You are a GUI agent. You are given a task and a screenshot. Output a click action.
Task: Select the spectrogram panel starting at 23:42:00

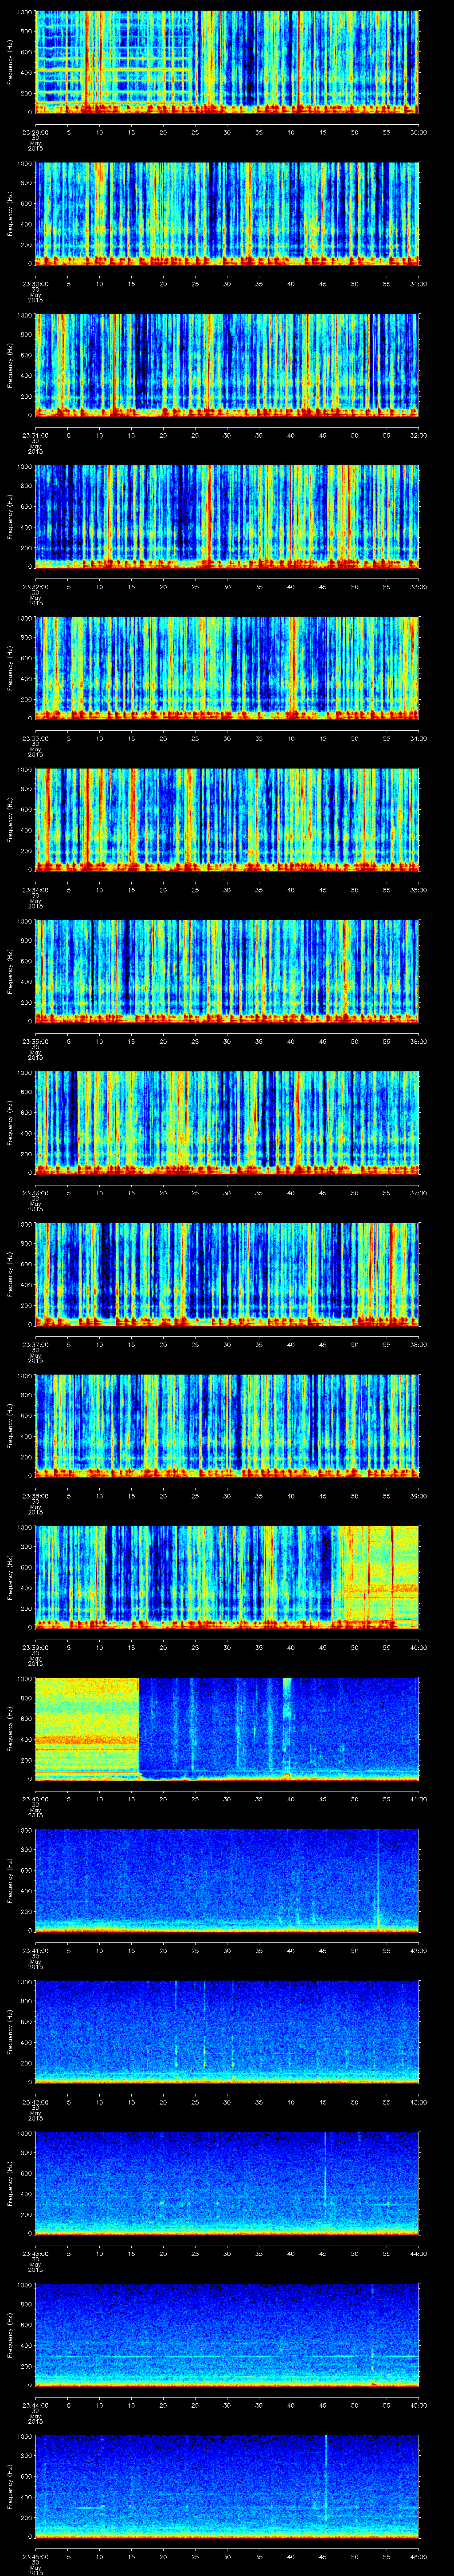tap(227, 2031)
